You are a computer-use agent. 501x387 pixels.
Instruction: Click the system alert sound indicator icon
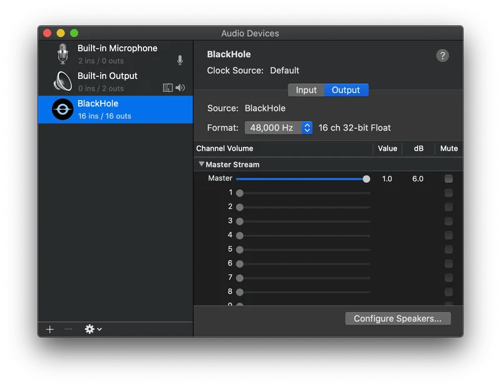(168, 88)
